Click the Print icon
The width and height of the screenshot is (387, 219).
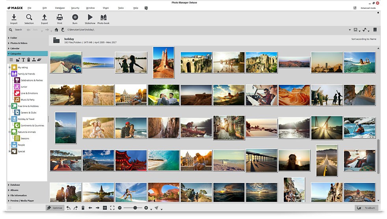(x=60, y=17)
